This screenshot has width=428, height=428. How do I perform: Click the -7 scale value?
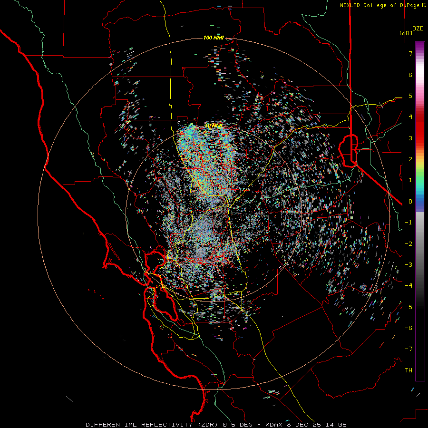point(409,349)
